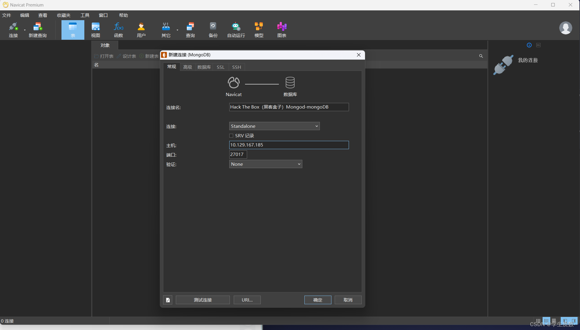Select the 表 (Table) toolbar icon
The width and height of the screenshot is (580, 330).
(x=73, y=30)
